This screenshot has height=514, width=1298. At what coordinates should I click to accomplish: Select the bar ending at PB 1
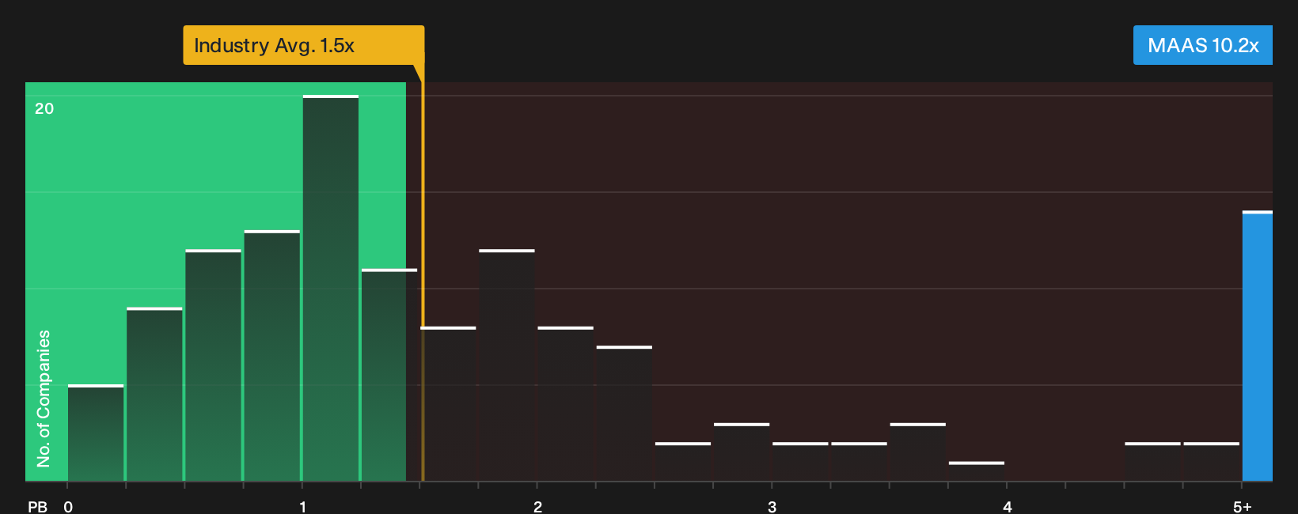click(x=272, y=356)
